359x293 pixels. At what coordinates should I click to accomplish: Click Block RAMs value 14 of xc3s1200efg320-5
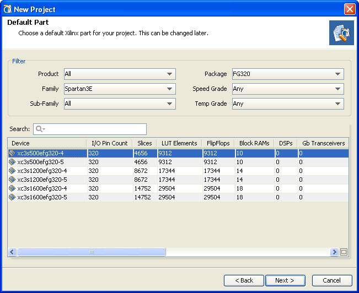click(240, 180)
